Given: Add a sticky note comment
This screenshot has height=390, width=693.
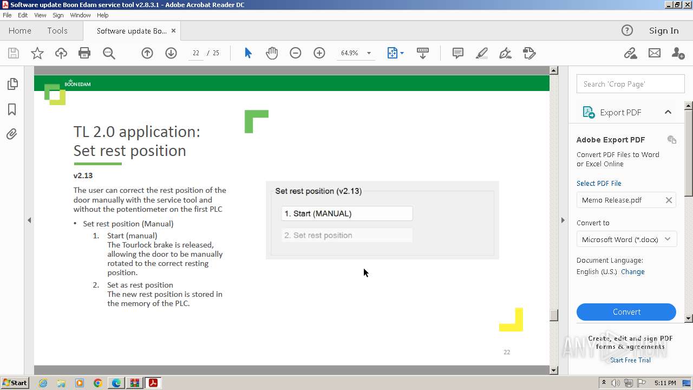Looking at the screenshot, I should [x=458, y=53].
